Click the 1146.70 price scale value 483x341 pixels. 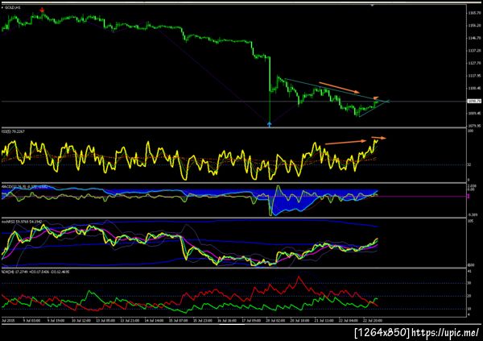474,38
